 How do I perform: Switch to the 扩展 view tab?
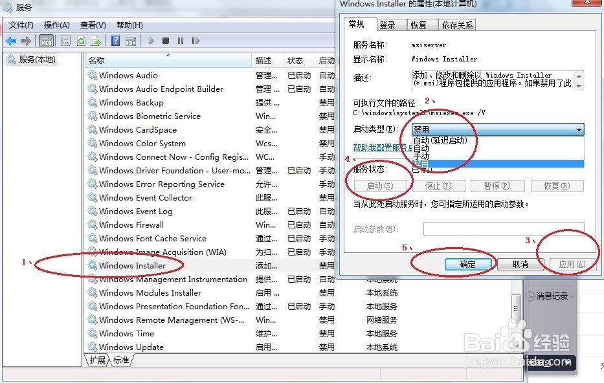point(97,360)
